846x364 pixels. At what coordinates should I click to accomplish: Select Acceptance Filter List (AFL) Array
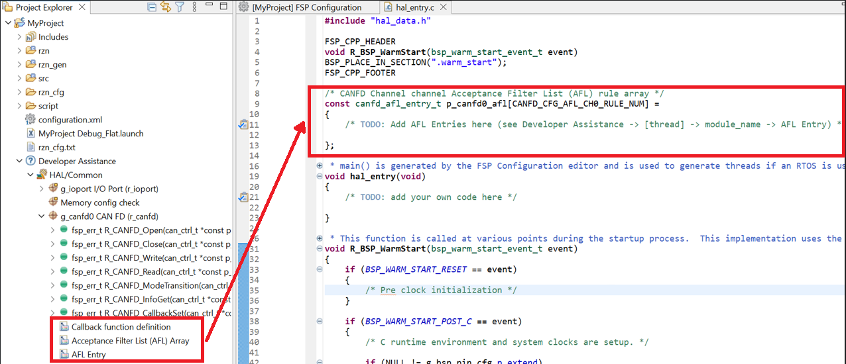pyautogui.click(x=130, y=341)
